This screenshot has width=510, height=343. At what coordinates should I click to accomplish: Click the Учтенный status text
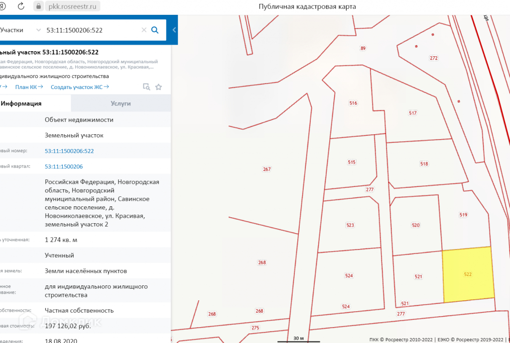(60, 256)
